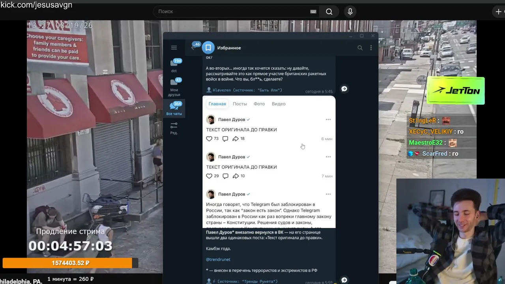
Task: Click the donation goal progress bar
Action: coord(70,263)
